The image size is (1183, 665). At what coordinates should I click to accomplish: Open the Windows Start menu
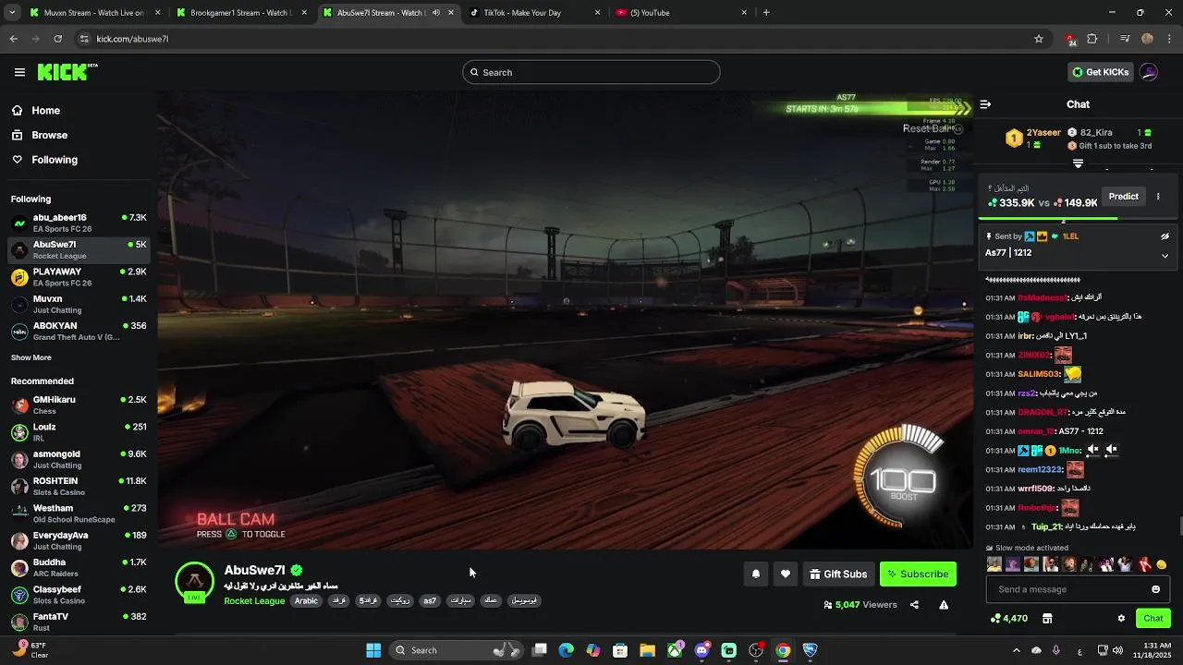373,650
